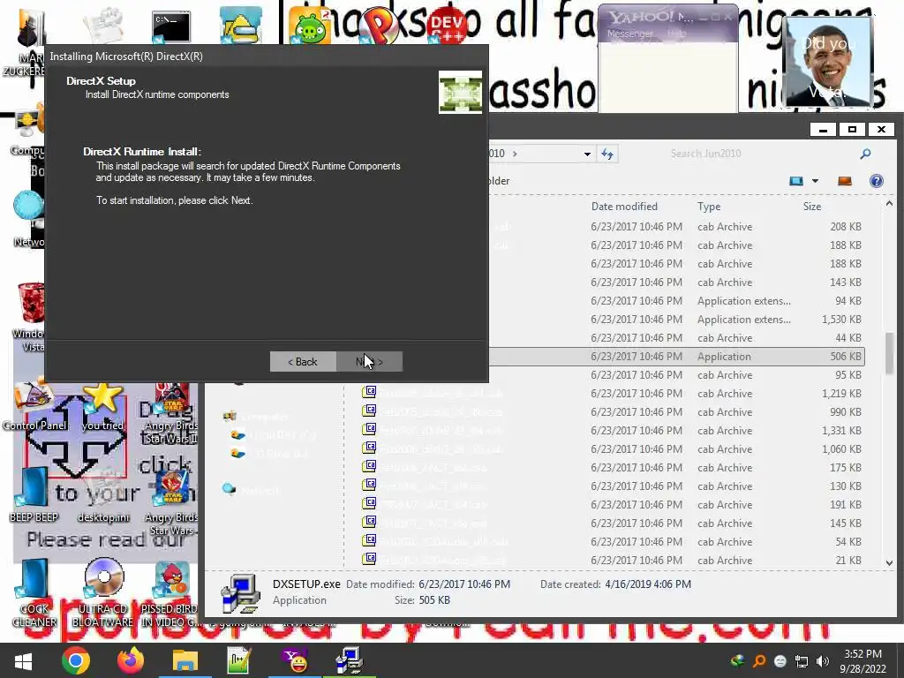Open the Help menu in Yahoo Messenger
The width and height of the screenshot is (904, 678).
[x=677, y=34]
